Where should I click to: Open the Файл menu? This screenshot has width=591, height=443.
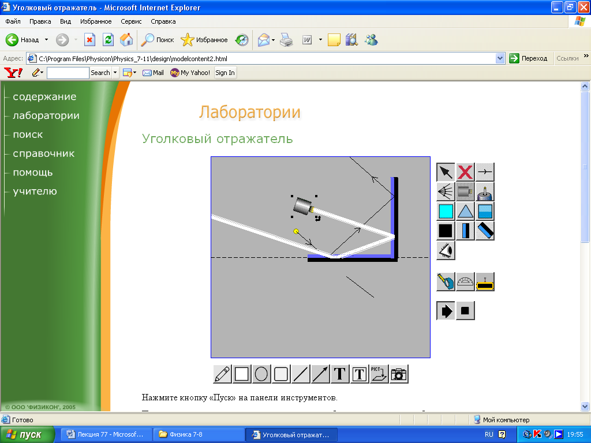[13, 21]
